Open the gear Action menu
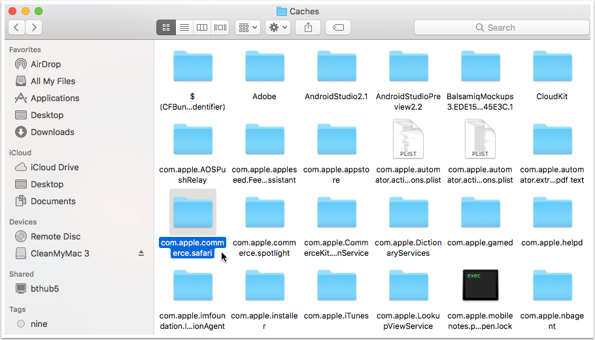 (x=278, y=27)
